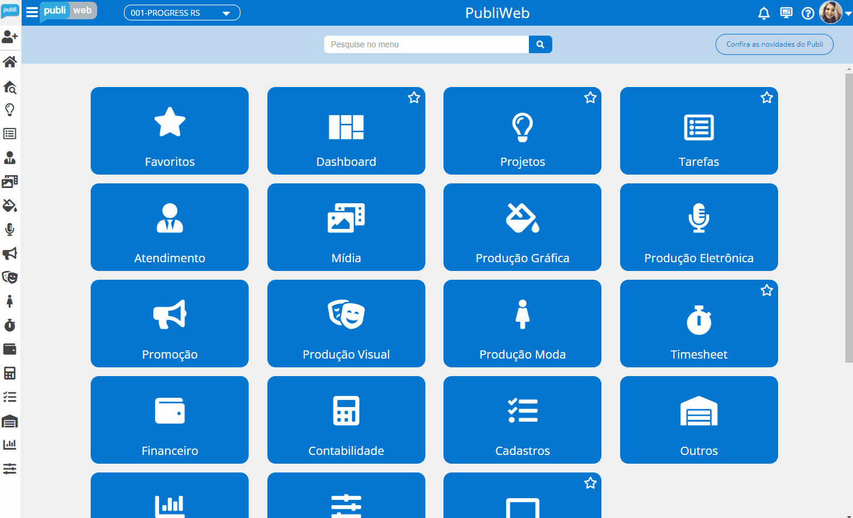853x518 pixels.
Task: Open the Produção Gráfica tile
Action: coord(522,227)
